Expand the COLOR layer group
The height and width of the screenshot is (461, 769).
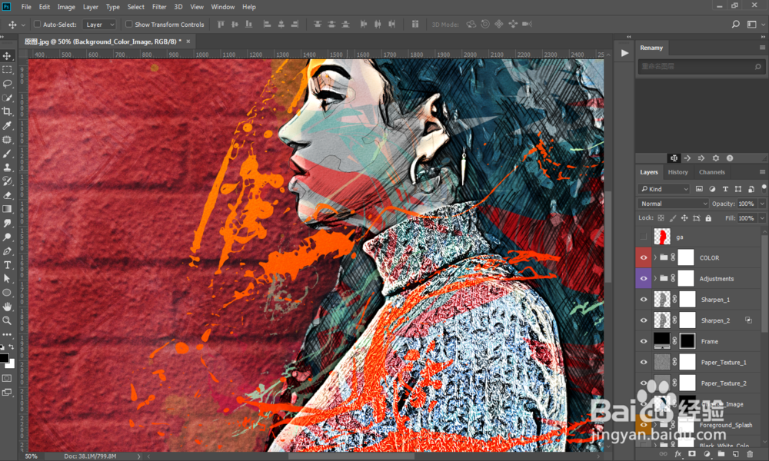point(655,257)
